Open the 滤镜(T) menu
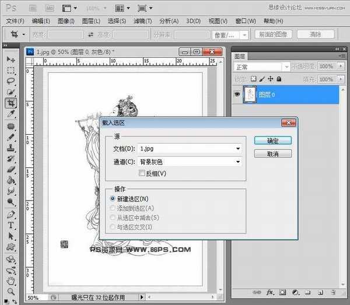Screen dimensions: 350x305 tap(142, 21)
